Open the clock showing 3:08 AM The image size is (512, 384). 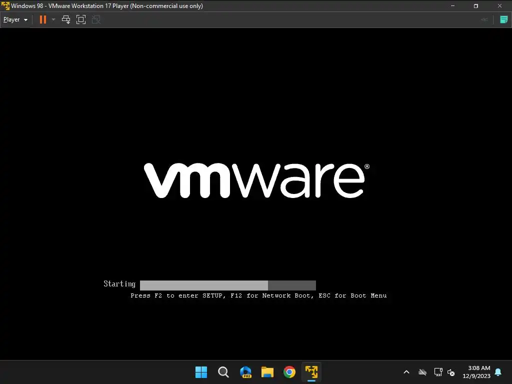coord(476,372)
